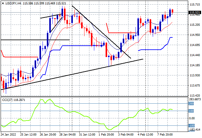Click the 31 Jan 12:00 time label
202x138 pixels.
pyautogui.click(x=87, y=135)
